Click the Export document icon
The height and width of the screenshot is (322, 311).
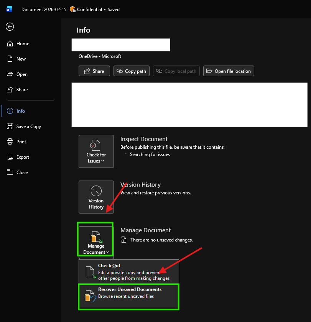click(10, 157)
